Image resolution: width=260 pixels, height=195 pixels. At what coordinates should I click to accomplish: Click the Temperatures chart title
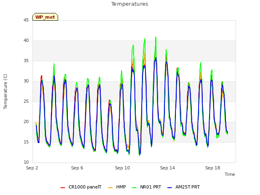point(130,4)
